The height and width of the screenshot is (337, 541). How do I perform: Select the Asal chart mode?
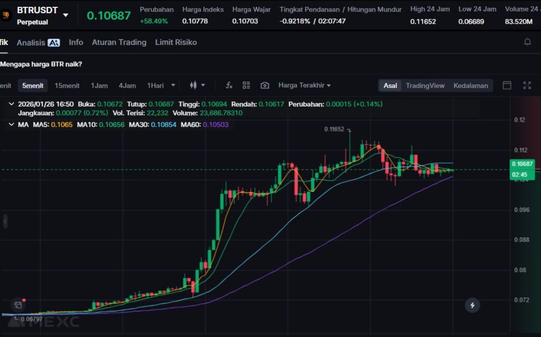click(x=390, y=85)
